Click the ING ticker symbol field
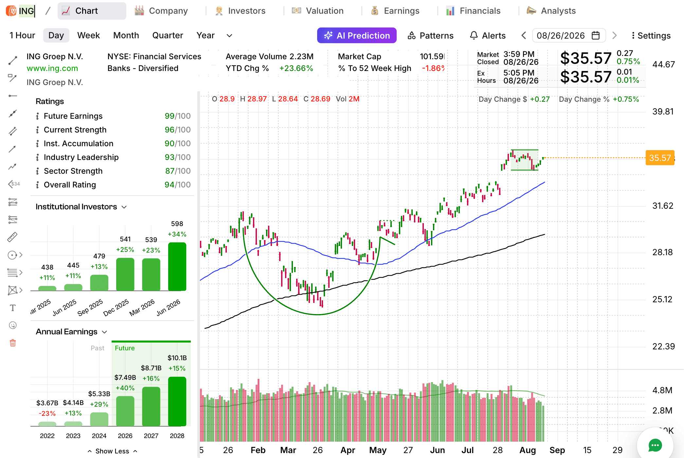This screenshot has width=684, height=458. (x=27, y=11)
